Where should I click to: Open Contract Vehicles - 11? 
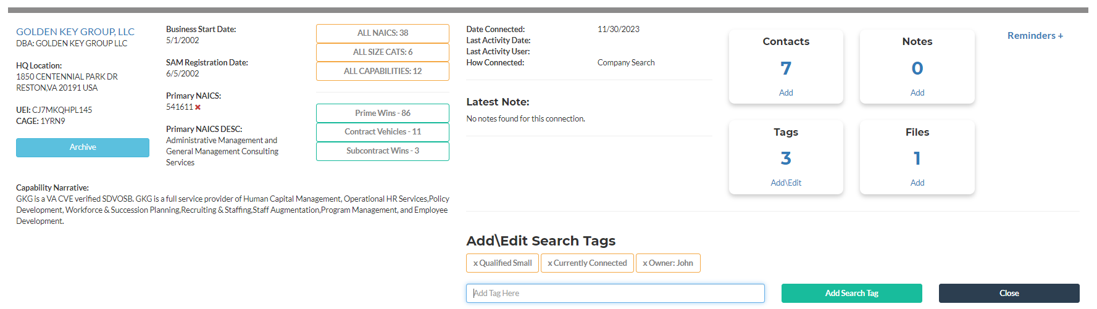tap(382, 132)
